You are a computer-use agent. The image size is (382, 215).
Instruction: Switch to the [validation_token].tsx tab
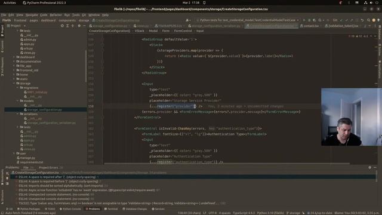343,26
